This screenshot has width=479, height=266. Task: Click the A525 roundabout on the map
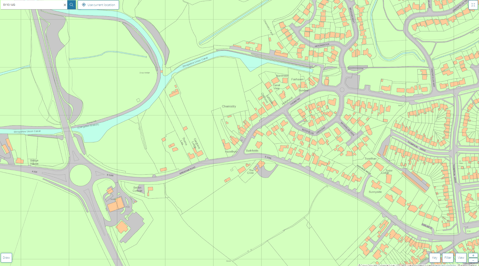point(80,175)
